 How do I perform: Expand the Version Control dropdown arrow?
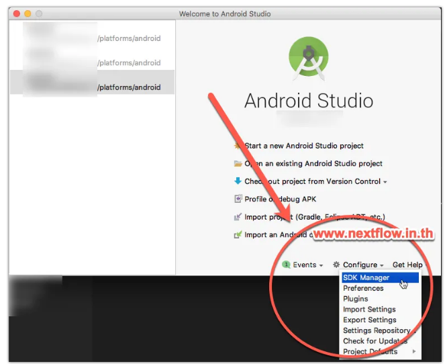[385, 182]
